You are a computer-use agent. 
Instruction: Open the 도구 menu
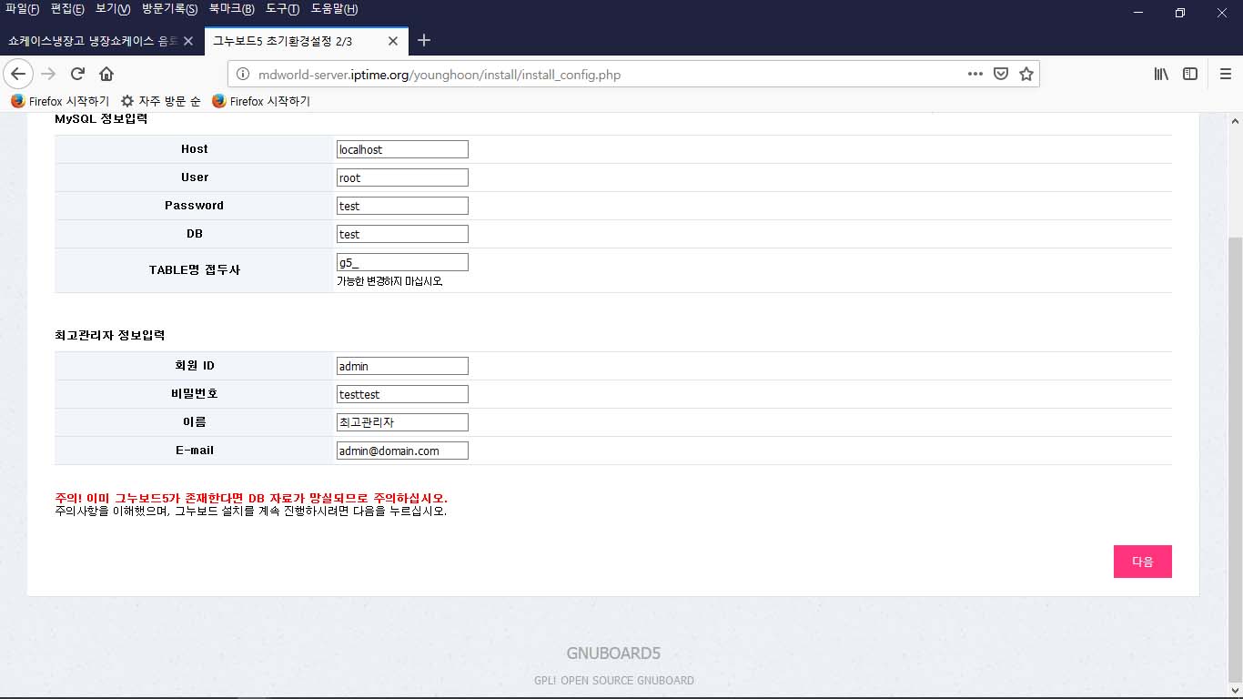coord(282,9)
